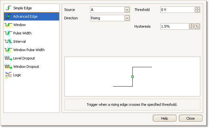This screenshot has height=128, width=209.
Task: Open the Direction dropdown arrow
Action: pos(127,18)
